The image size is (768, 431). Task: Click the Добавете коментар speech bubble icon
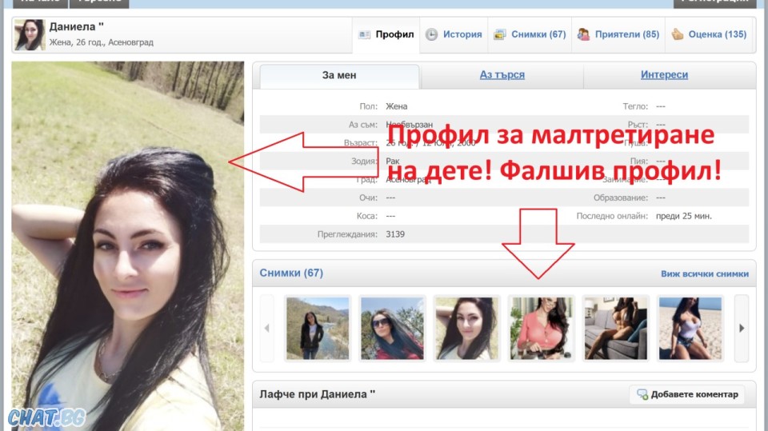(x=642, y=393)
